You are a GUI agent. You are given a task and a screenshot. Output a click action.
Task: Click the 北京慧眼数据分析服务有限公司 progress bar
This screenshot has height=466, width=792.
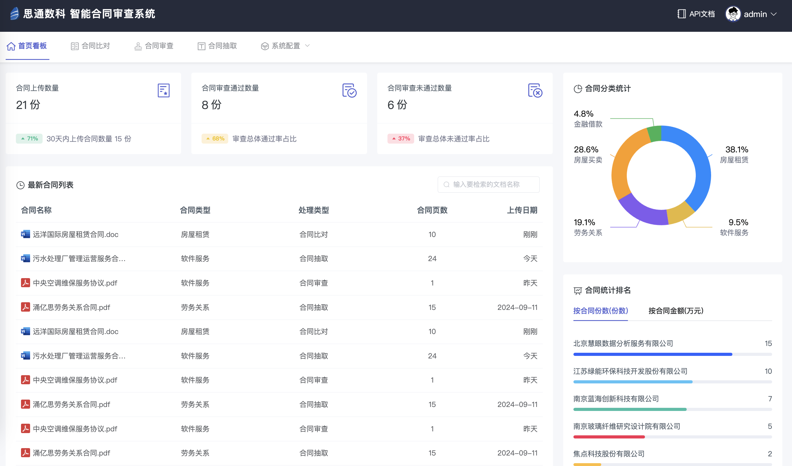(x=652, y=354)
